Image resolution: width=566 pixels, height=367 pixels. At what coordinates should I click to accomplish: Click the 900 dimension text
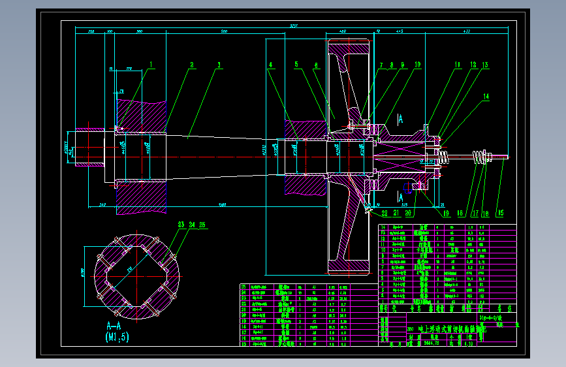point(224,31)
